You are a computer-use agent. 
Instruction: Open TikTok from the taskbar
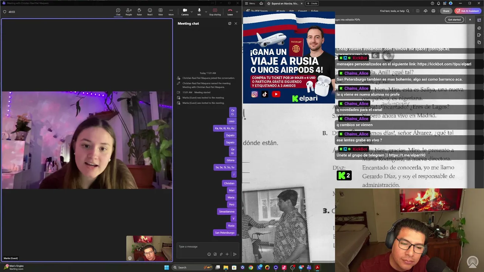(x=284, y=267)
